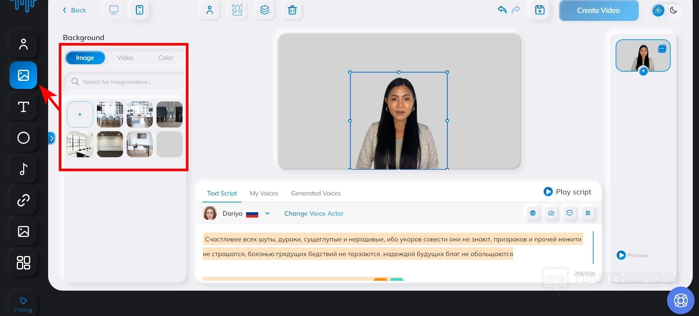This screenshot has width=699, height=316.
Task: Click the trash delete icon in toolbar
Action: tap(292, 10)
